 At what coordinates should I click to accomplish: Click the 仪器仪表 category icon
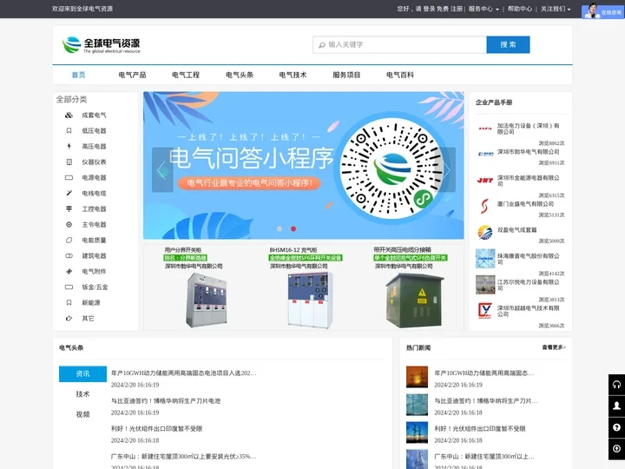[69, 162]
